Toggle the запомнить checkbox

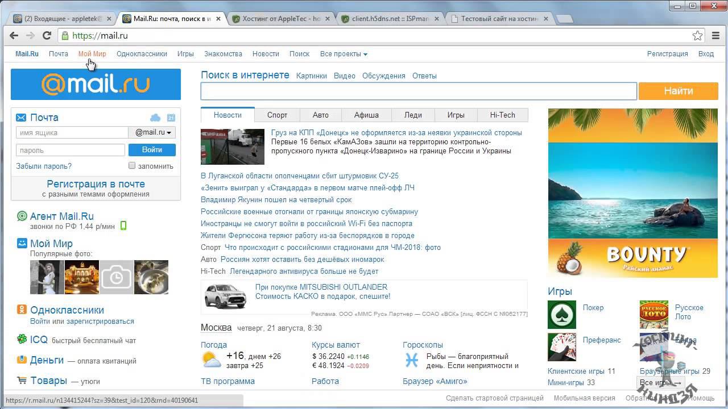132,165
